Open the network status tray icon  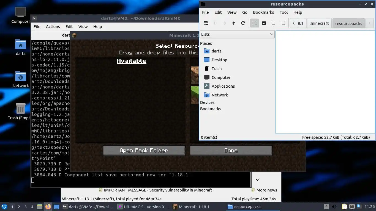[352, 207]
